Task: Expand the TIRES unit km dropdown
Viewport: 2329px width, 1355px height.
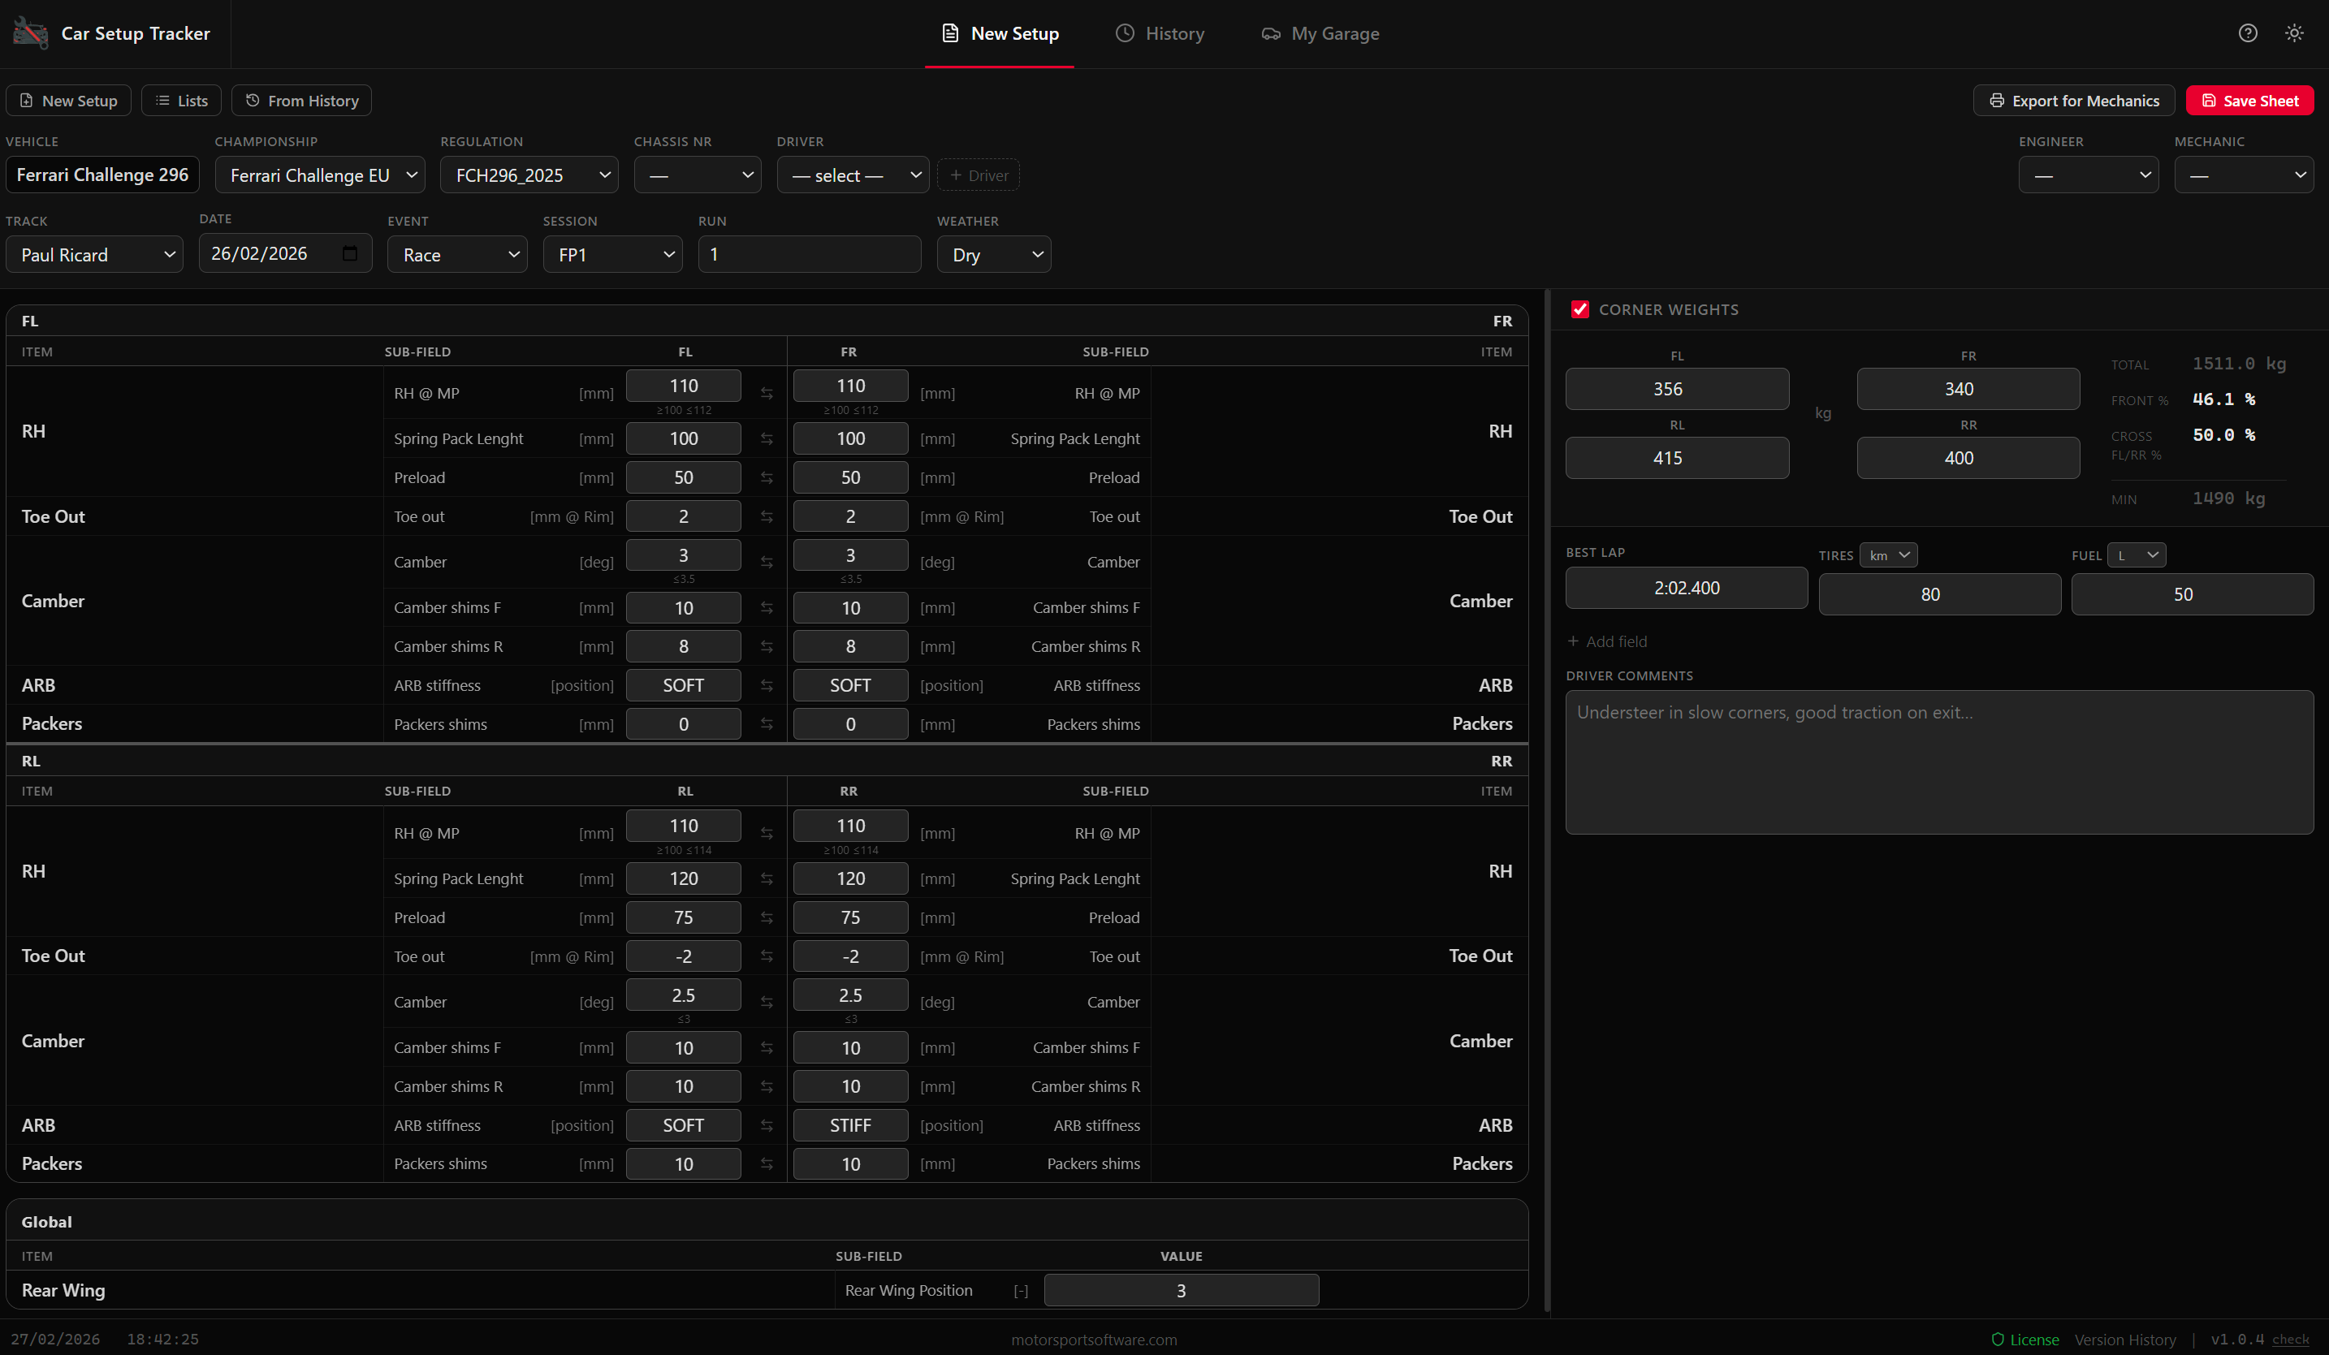Action: (x=1888, y=555)
